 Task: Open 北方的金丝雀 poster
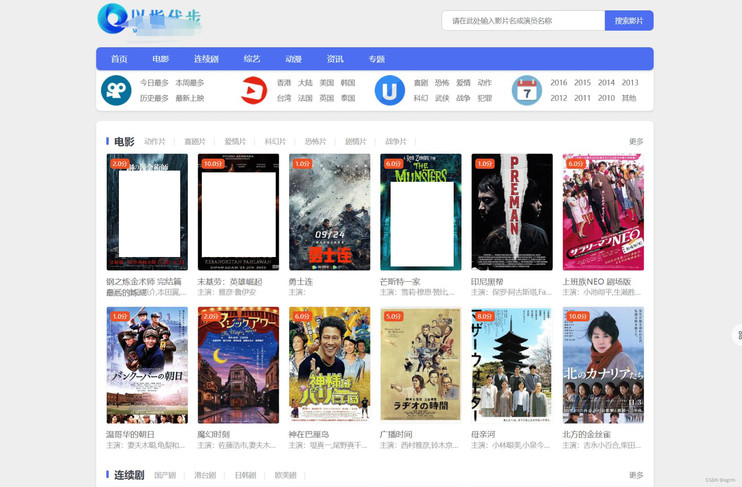pyautogui.click(x=603, y=365)
